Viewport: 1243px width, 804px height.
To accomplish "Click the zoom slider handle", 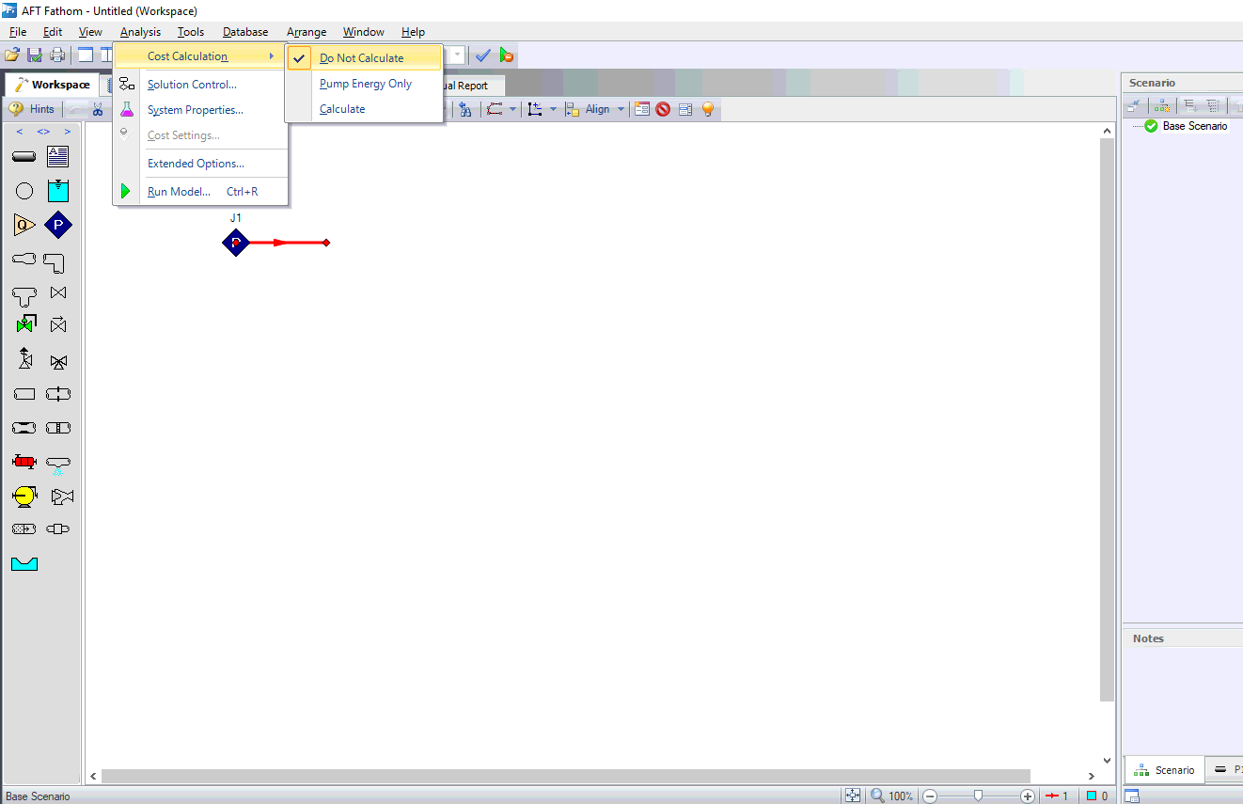I will 978,796.
